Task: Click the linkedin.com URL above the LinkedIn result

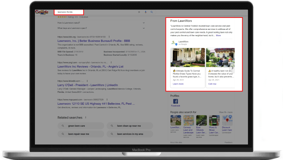Action: [71, 81]
